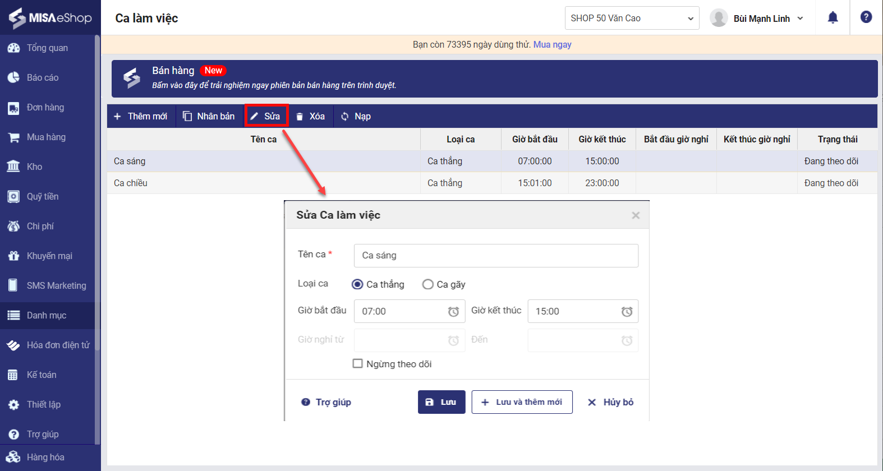Screen dimensions: 883x471
Task: Click the notification bell icon
Action: [x=833, y=18]
